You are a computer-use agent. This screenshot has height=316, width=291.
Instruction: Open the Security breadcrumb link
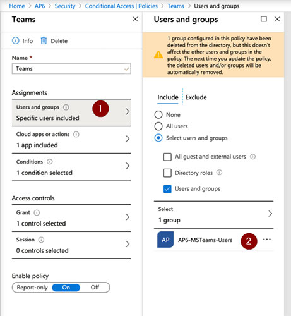click(x=65, y=6)
